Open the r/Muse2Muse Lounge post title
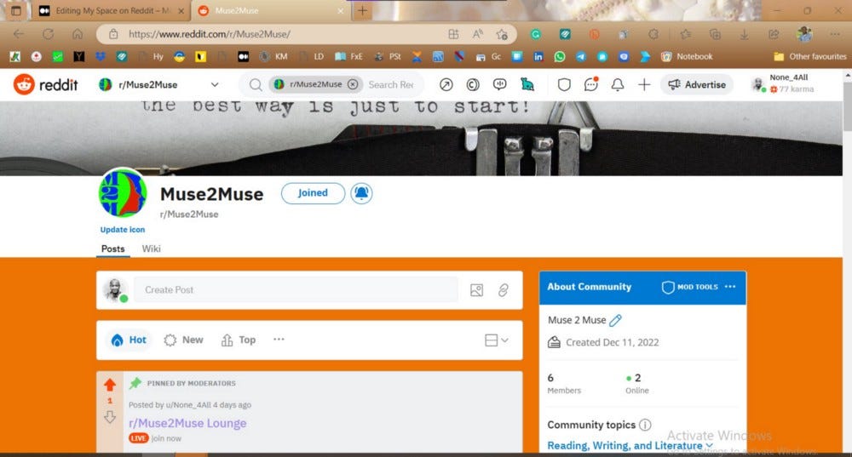852x457 pixels. (x=187, y=423)
